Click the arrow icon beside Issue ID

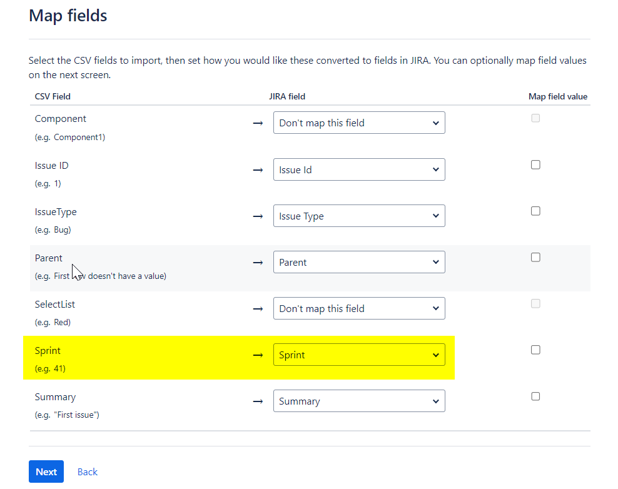click(258, 169)
